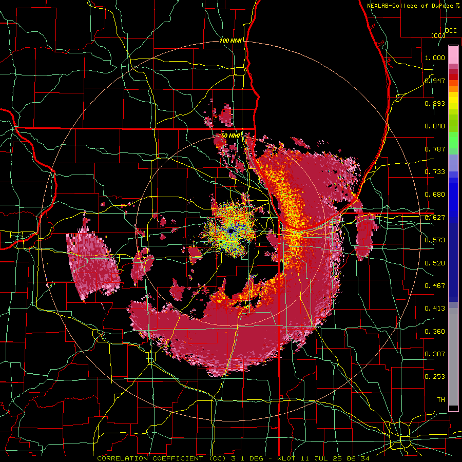Pick the 0.787 scale label
This screenshot has width=462, height=462.
coord(435,149)
